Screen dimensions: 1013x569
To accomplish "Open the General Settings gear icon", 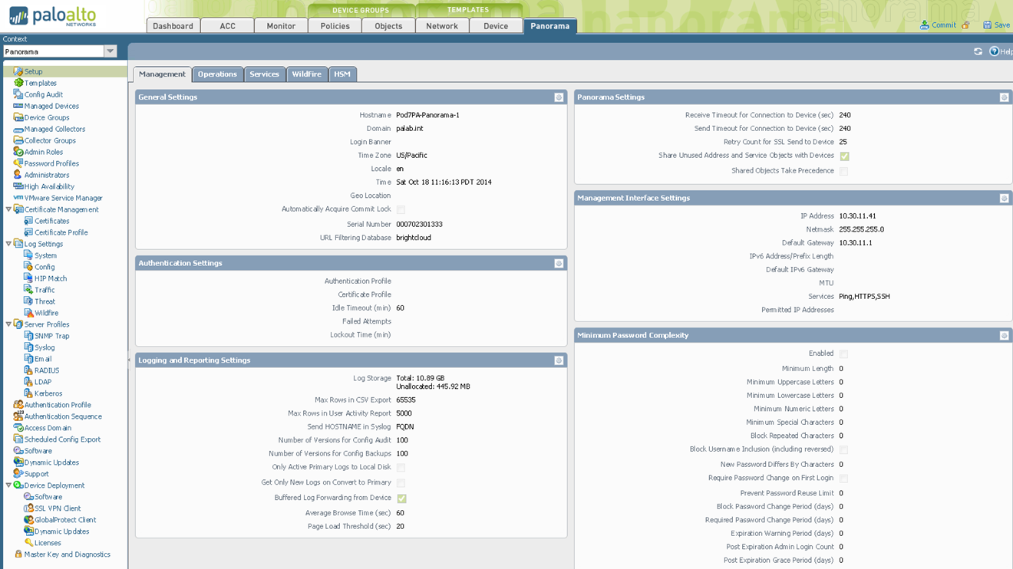I will [559, 97].
